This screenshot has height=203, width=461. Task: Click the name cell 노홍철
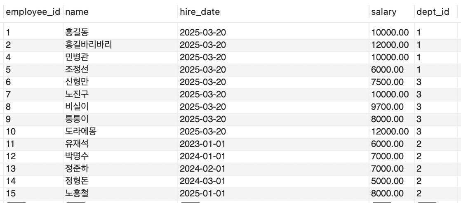[120, 193]
